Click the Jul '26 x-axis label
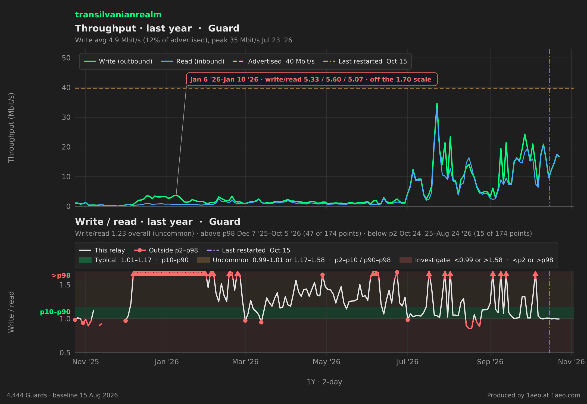Image resolution: width=587 pixels, height=404 pixels. (x=407, y=362)
